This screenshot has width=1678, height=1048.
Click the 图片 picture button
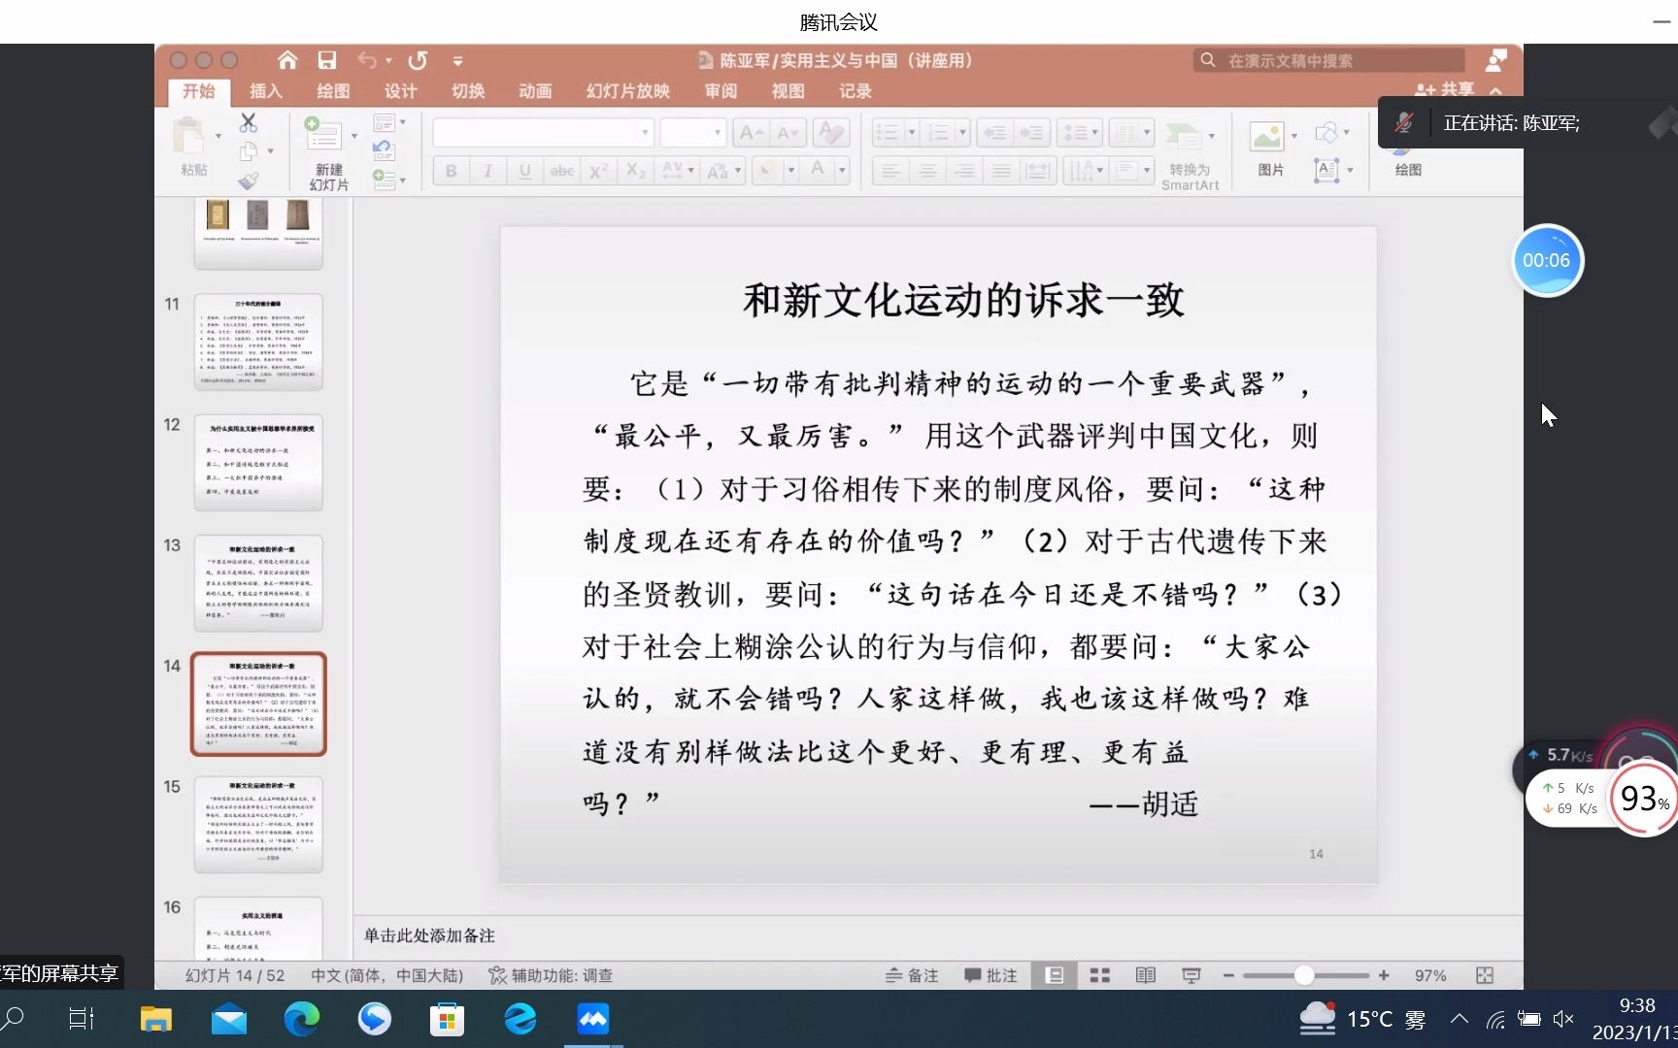pyautogui.click(x=1270, y=147)
